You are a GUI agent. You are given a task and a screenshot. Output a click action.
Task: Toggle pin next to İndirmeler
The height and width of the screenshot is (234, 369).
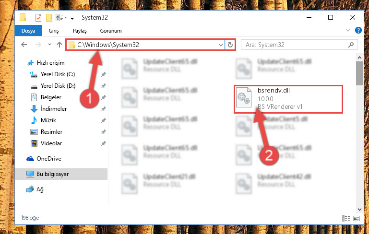(103, 109)
